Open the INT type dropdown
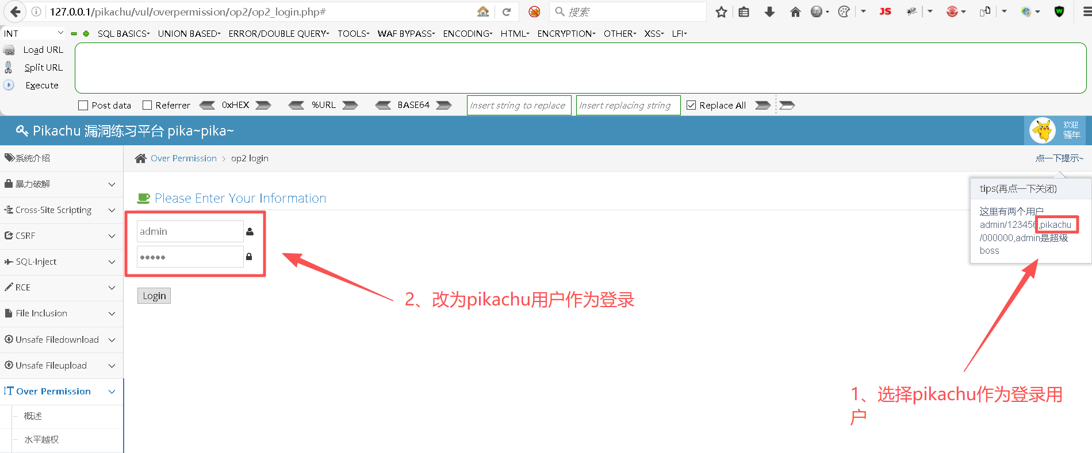Screen dimensions: 1092x453 [x=34, y=33]
